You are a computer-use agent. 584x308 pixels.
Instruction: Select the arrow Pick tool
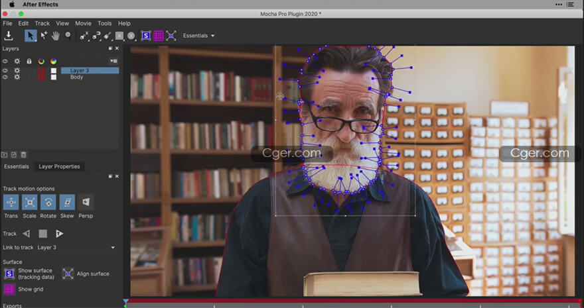[31, 36]
